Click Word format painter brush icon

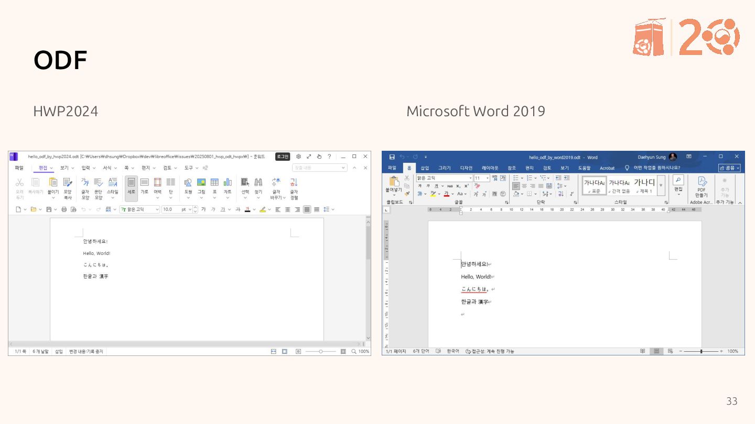click(407, 193)
